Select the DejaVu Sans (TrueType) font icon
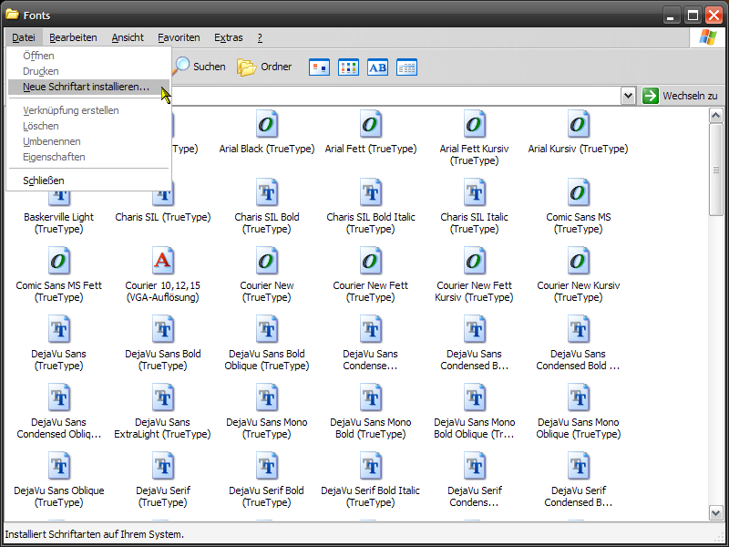 59,329
